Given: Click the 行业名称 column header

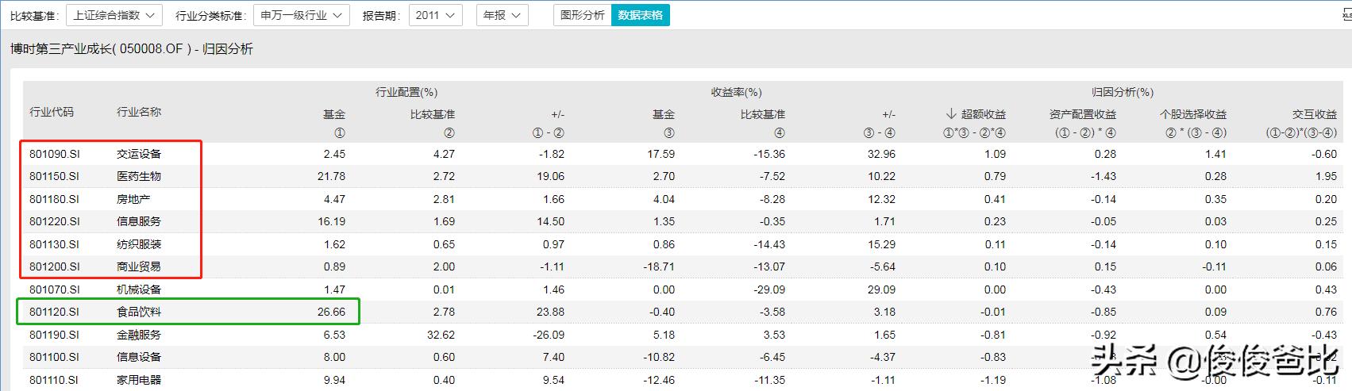Looking at the screenshot, I should click(139, 112).
